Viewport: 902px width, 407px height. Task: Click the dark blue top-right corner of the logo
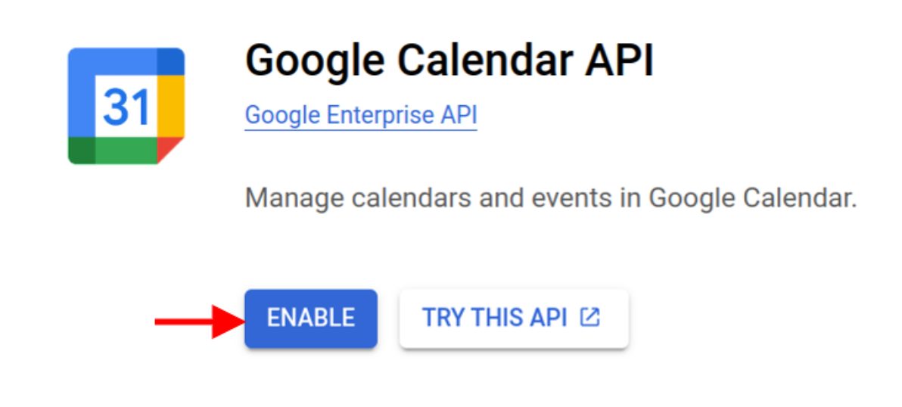pos(171,61)
